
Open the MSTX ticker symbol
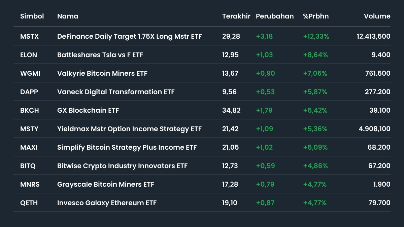point(29,36)
